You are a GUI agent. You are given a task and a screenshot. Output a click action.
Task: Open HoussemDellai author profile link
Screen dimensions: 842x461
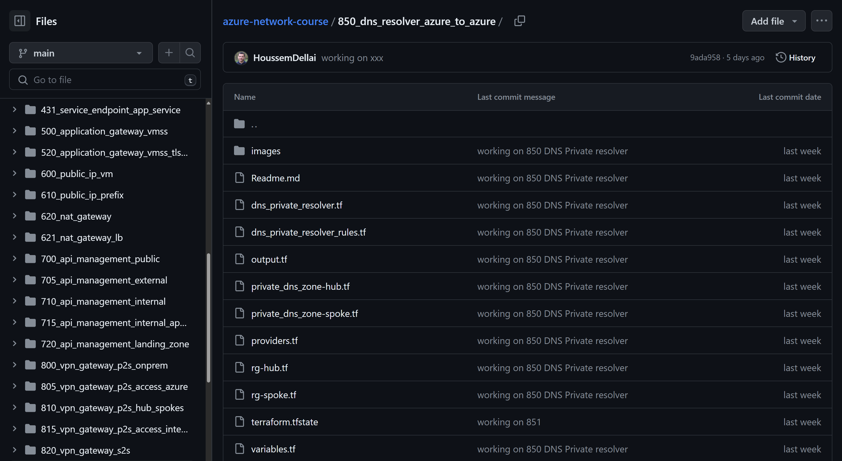[x=284, y=58]
